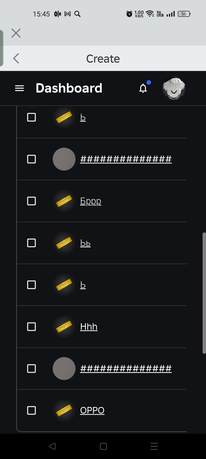Open the Hhh item link
This screenshot has width=206, height=459.
[89, 327]
